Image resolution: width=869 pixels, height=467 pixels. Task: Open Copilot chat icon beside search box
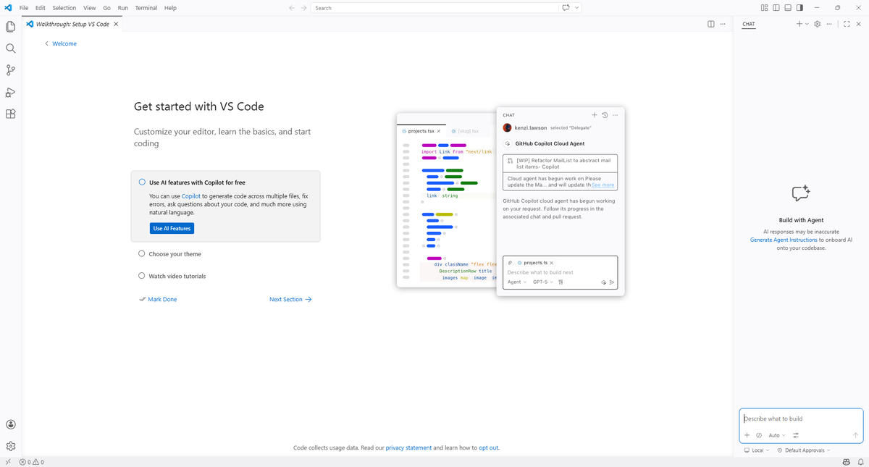565,8
